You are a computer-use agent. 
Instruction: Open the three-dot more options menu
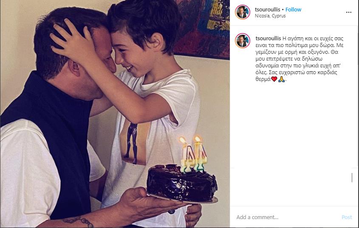coord(348,12)
